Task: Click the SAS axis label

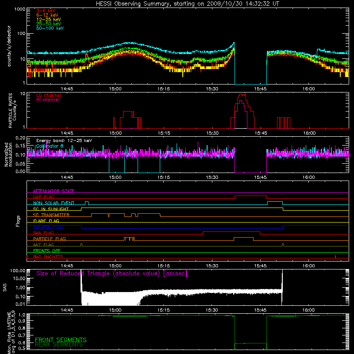Action: [5, 288]
